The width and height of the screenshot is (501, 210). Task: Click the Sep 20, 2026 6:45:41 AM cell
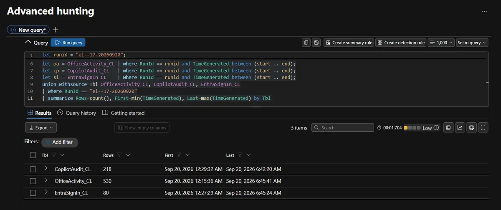[254, 181]
